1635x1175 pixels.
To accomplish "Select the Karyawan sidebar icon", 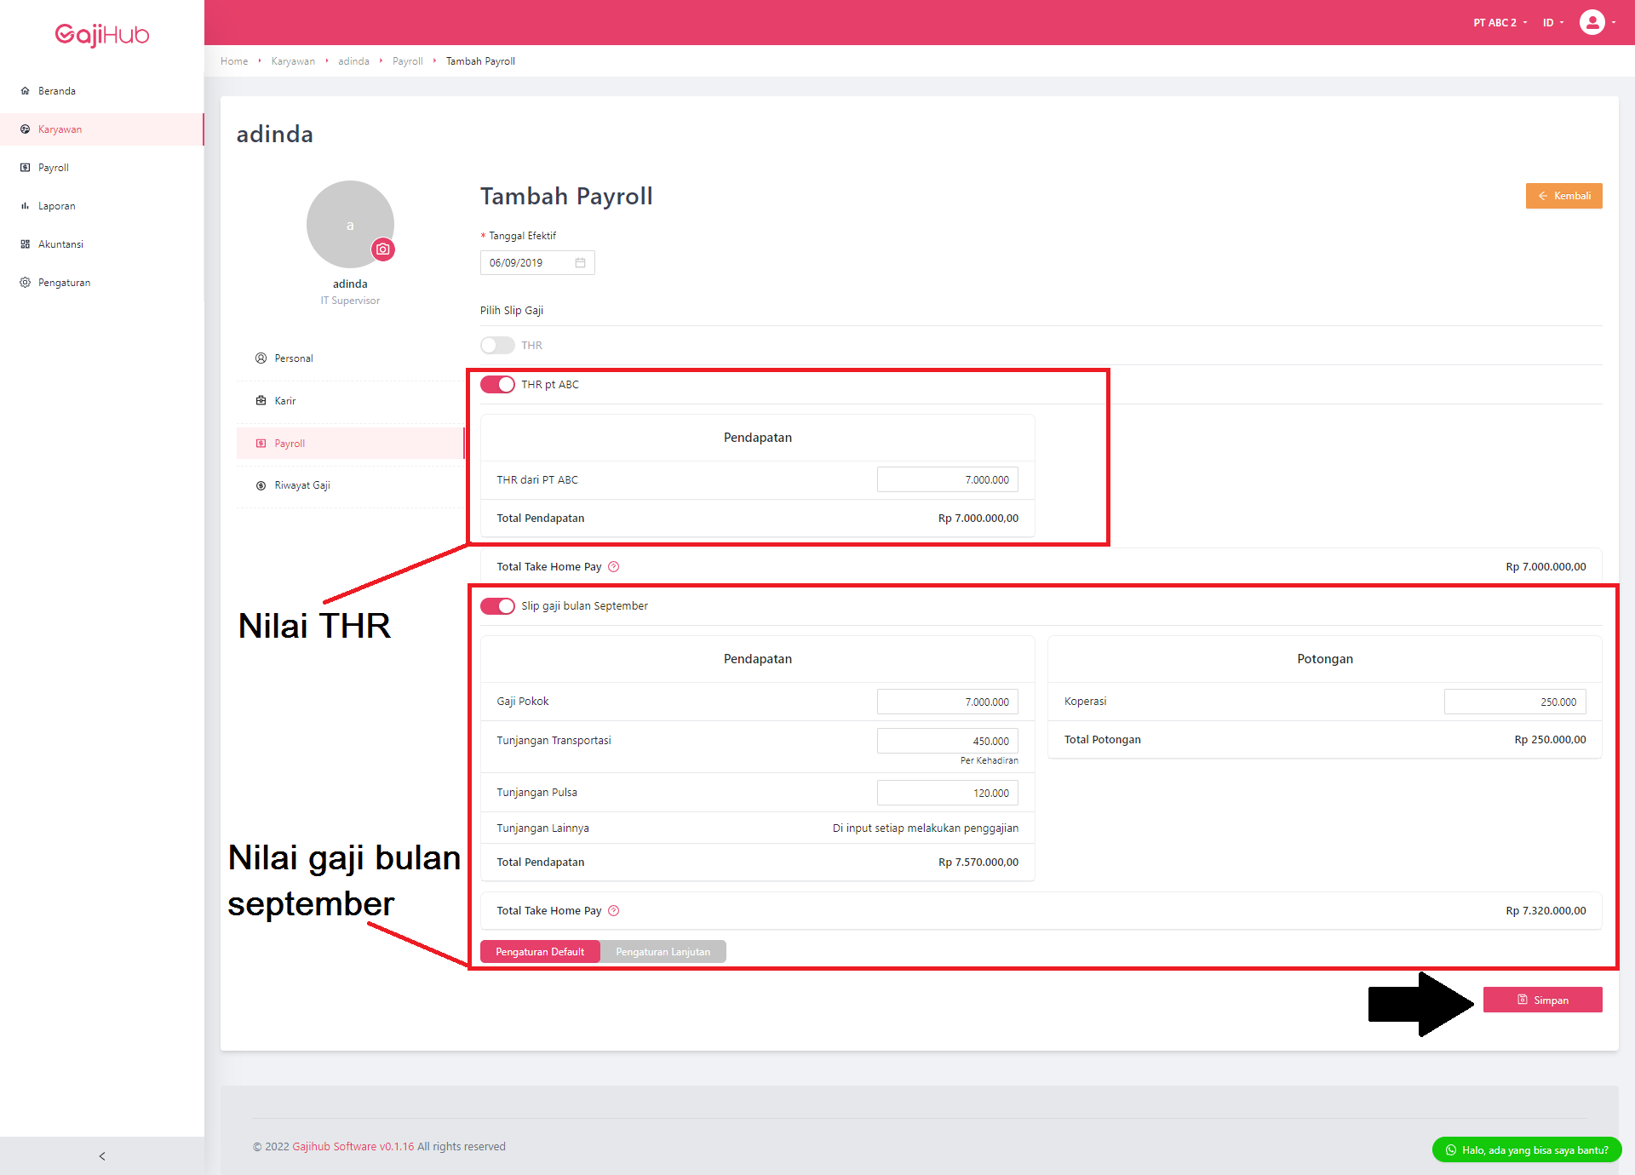I will tap(25, 129).
